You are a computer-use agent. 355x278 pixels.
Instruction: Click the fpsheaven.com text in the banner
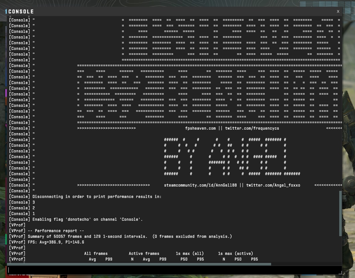pyautogui.click(x=200, y=128)
